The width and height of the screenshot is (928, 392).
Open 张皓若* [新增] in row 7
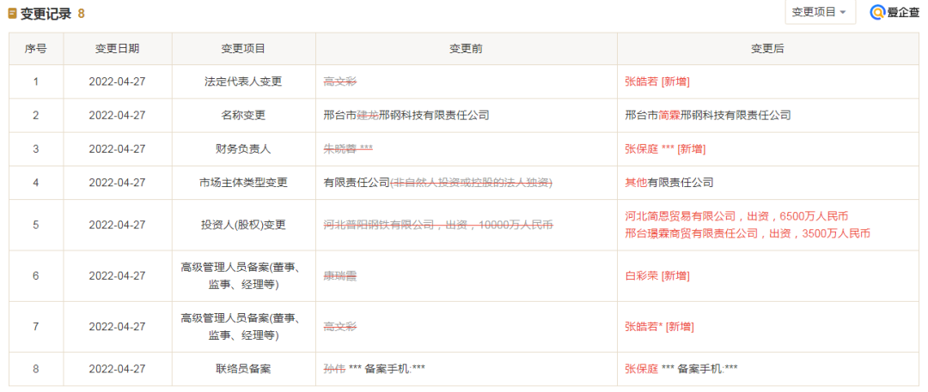(x=659, y=326)
